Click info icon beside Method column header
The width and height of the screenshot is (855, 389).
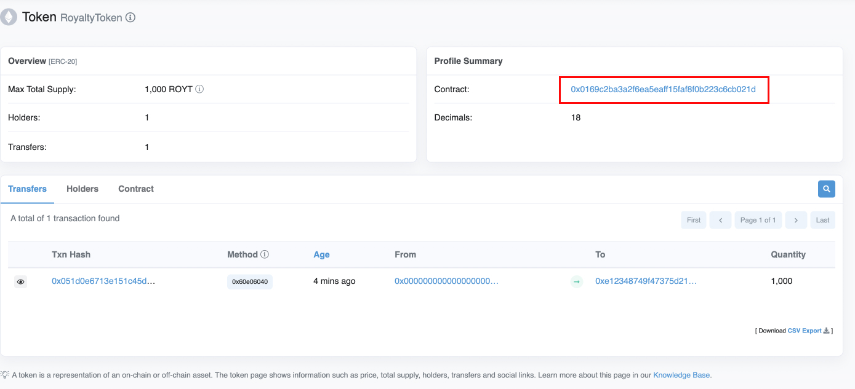pos(265,254)
